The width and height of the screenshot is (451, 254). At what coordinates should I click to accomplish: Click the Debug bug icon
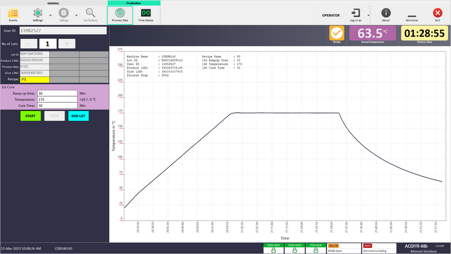[63, 13]
